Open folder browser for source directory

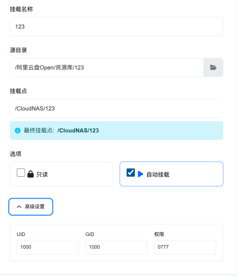[213, 68]
